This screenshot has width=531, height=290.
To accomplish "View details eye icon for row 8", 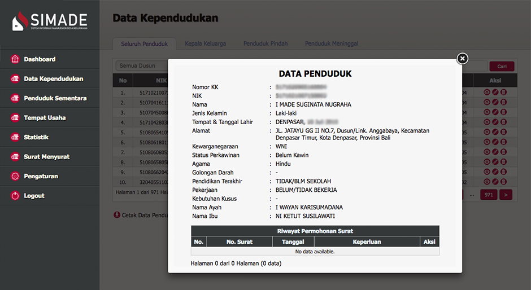I will 487,162.
